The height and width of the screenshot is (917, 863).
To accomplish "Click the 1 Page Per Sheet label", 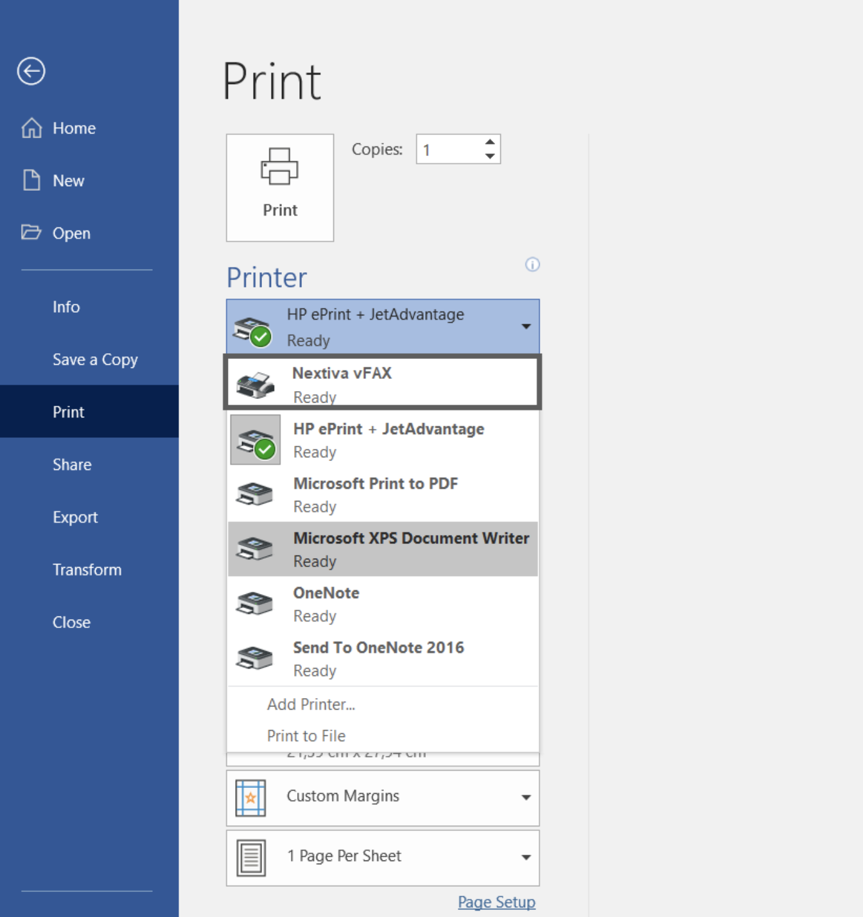I will [x=344, y=856].
